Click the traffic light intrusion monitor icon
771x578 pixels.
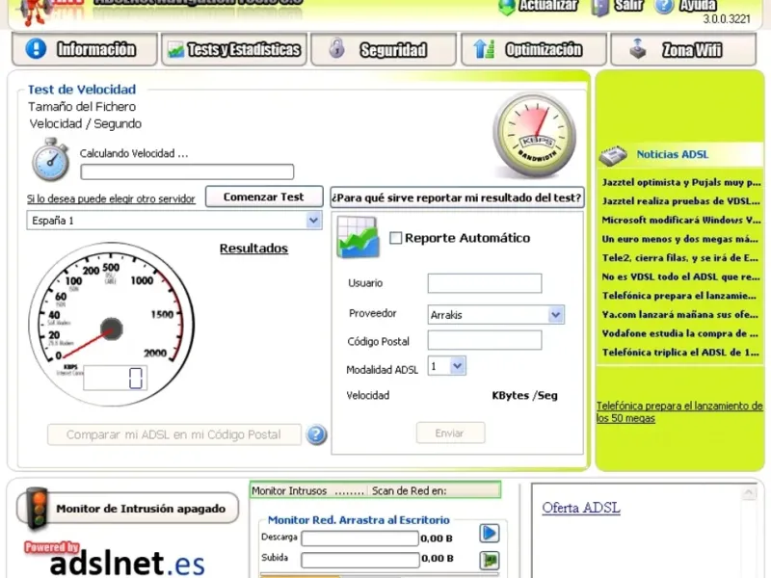(38, 509)
